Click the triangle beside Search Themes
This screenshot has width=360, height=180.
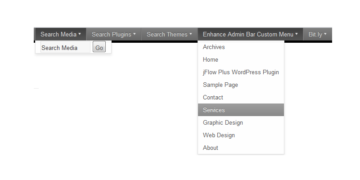191,34
